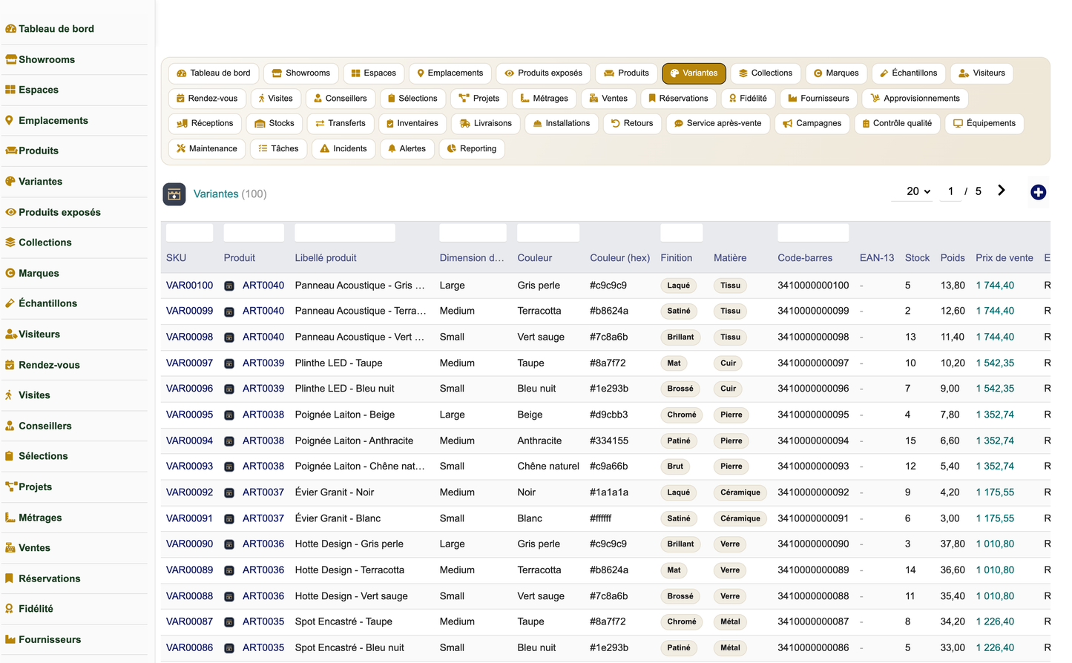The width and height of the screenshot is (1072, 663).
Task: Click the Échantillons pencil icon in sidebar
Action: (10, 303)
